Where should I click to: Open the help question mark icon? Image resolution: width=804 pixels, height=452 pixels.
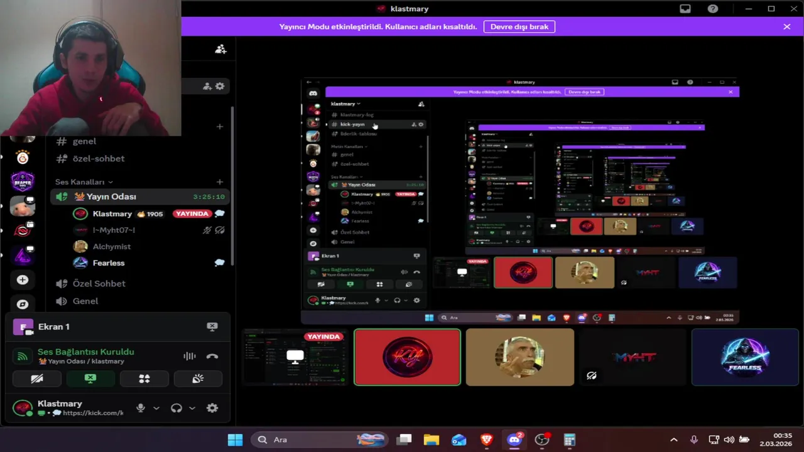point(713,9)
